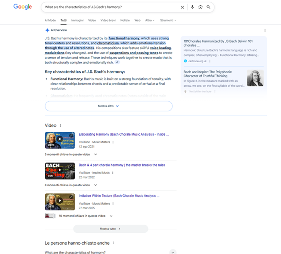
Task: Open the Web tab
Action: tap(137, 20)
